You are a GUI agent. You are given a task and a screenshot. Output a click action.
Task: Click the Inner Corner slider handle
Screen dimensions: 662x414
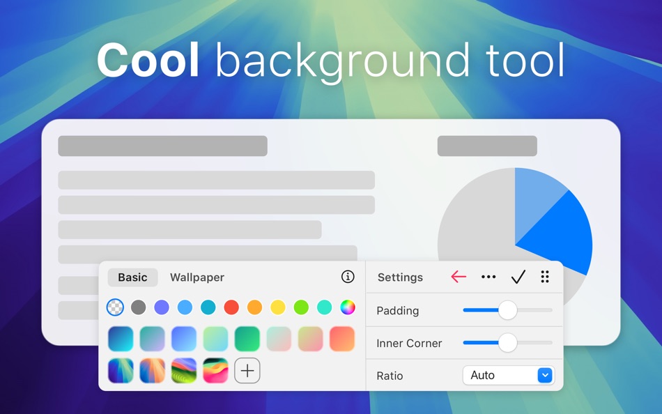click(x=507, y=343)
